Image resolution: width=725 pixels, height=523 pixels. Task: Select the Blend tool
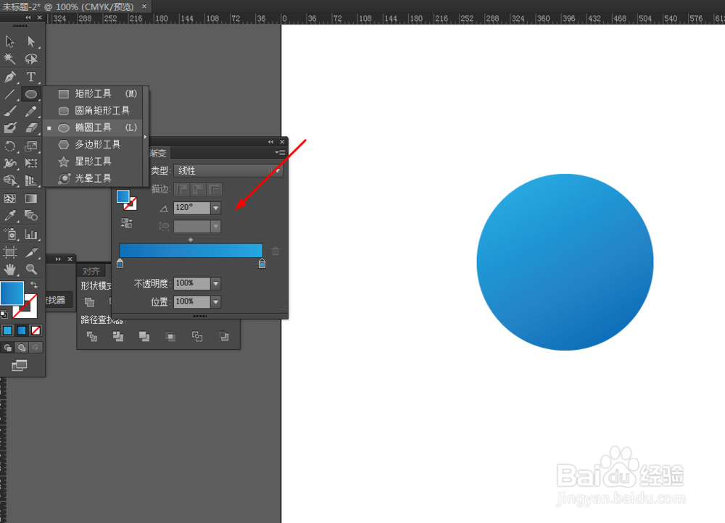[31, 215]
